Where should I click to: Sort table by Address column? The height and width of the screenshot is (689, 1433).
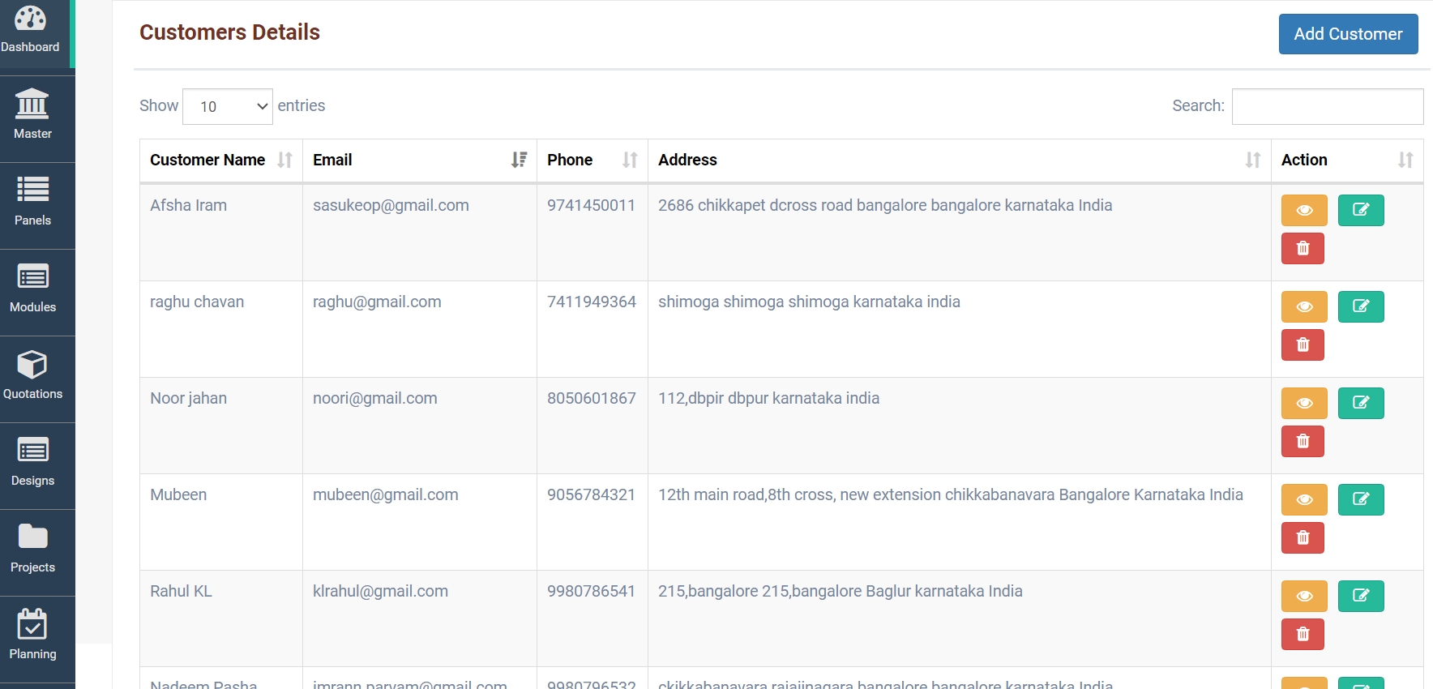[x=960, y=160]
